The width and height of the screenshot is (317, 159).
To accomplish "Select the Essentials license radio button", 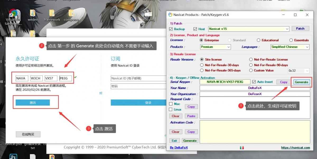I will (x=291, y=40).
